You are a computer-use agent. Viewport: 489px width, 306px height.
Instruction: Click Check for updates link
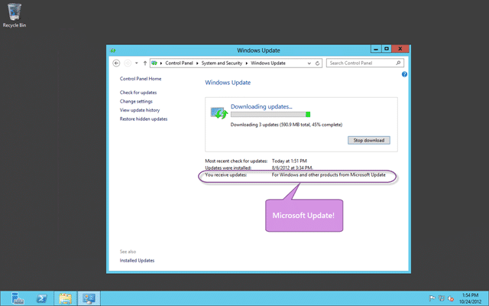138,93
